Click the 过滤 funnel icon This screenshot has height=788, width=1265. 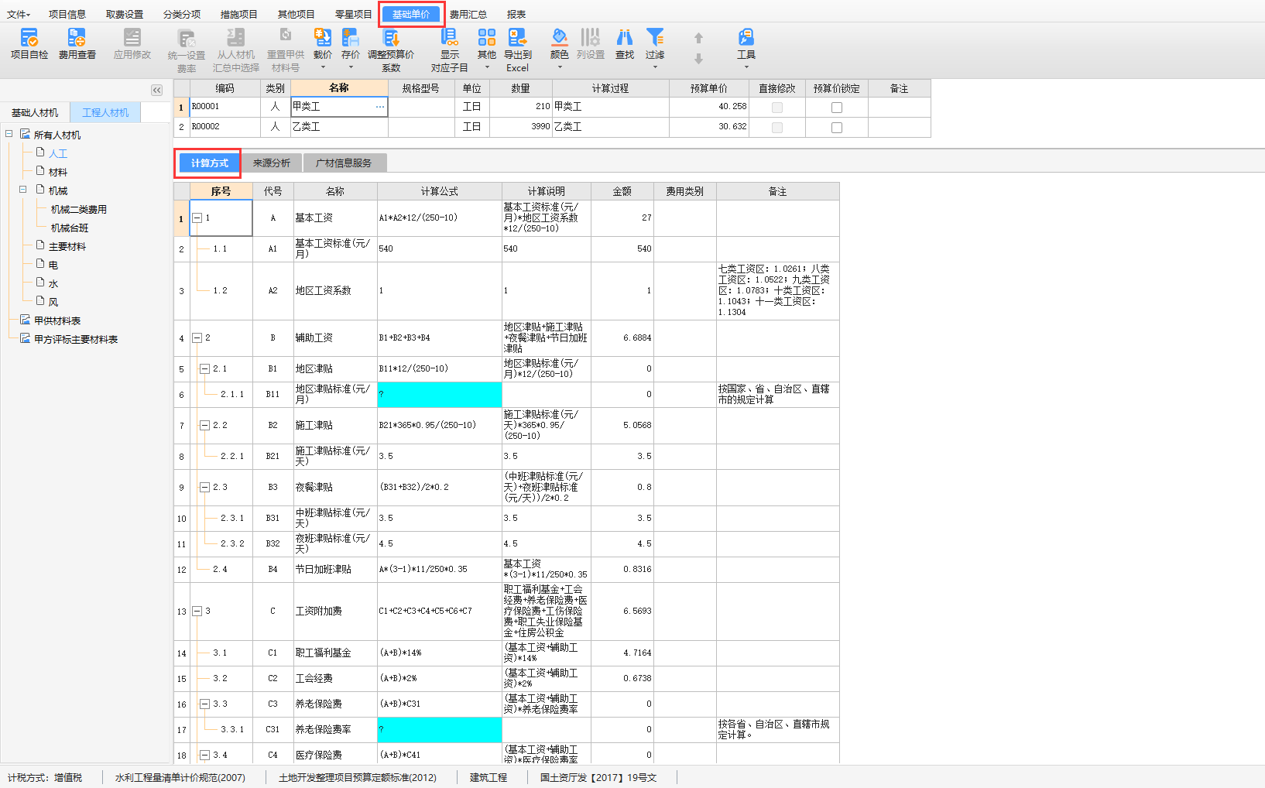(x=655, y=38)
